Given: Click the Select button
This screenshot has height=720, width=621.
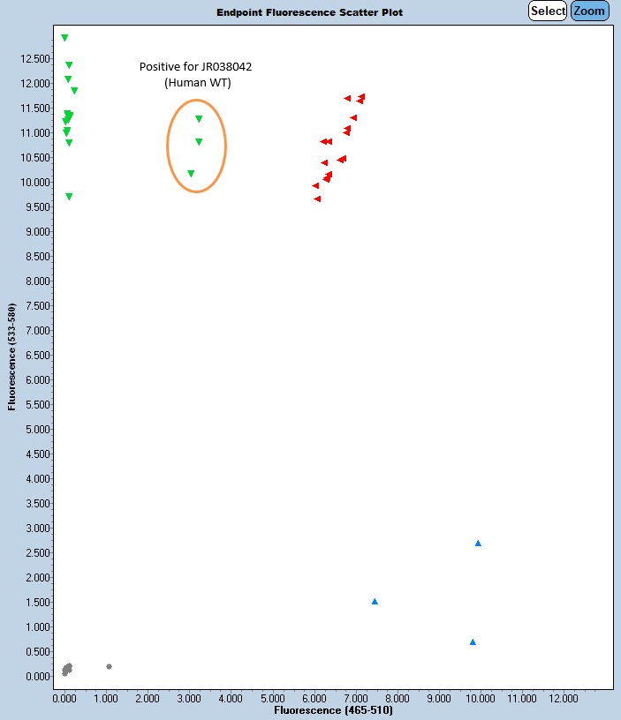Looking at the screenshot, I should click(548, 11).
